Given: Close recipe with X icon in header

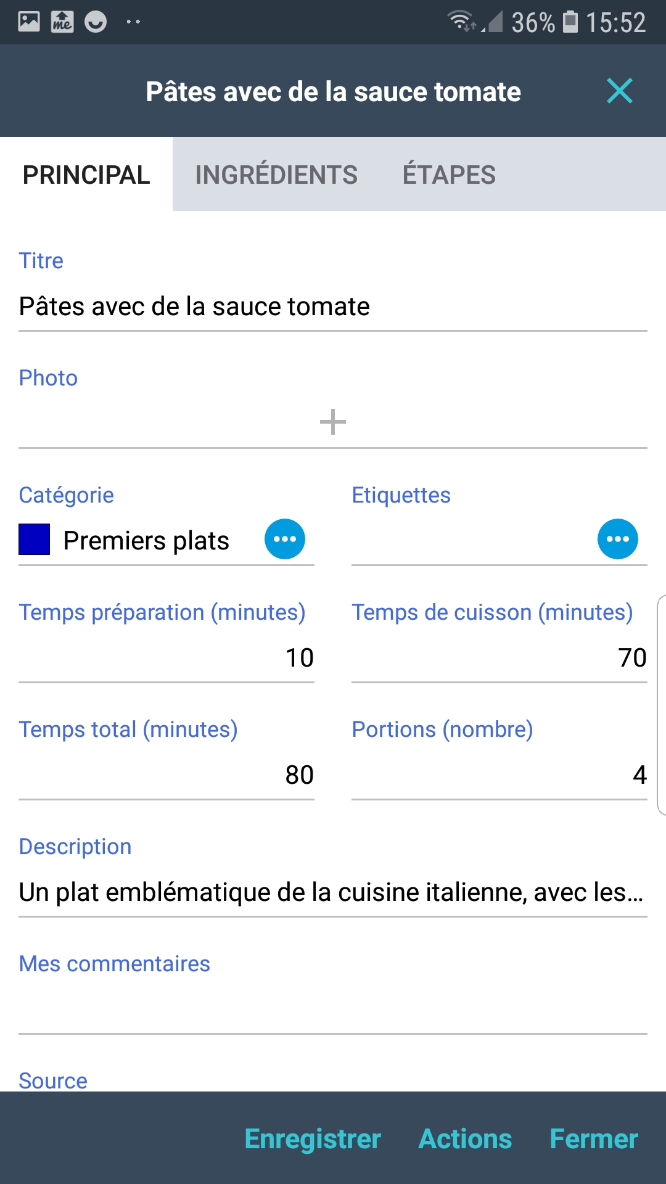Looking at the screenshot, I should click(619, 91).
